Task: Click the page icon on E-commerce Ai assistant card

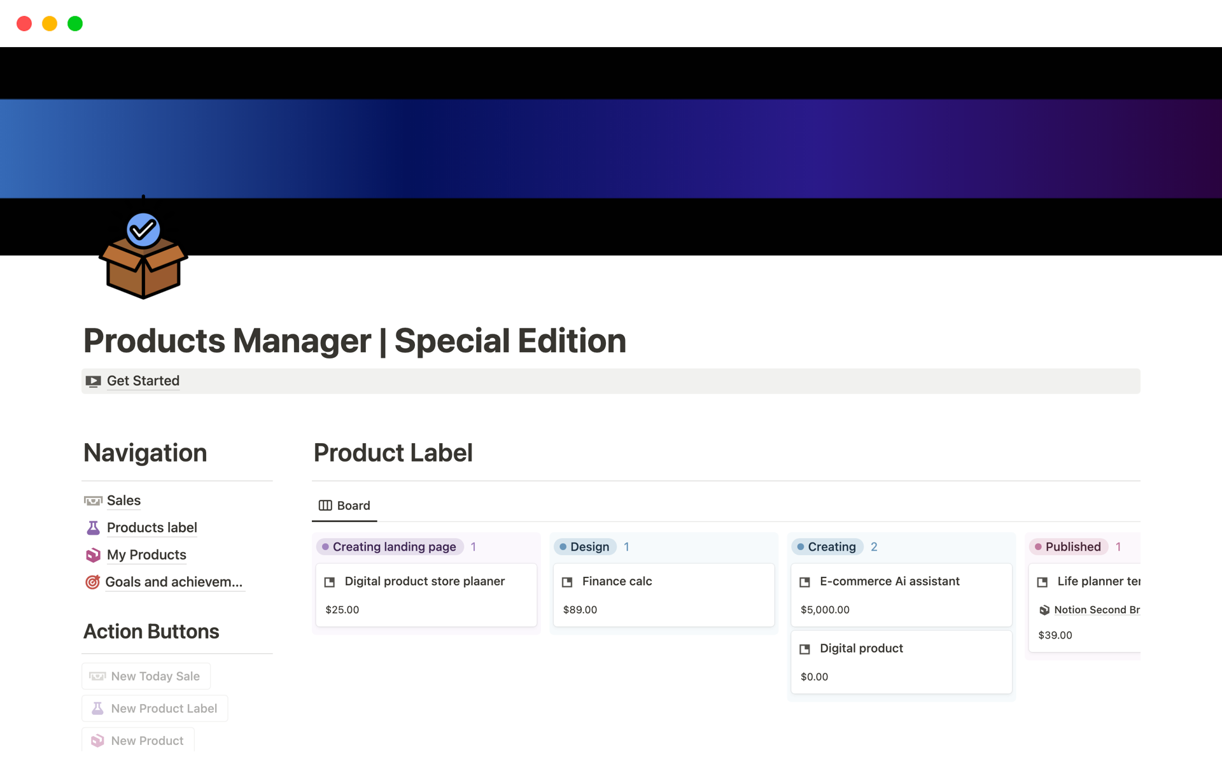Action: tap(804, 582)
